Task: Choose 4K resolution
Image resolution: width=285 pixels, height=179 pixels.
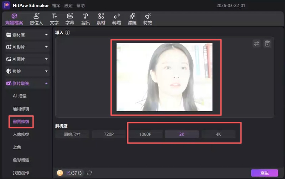Action: (218, 134)
